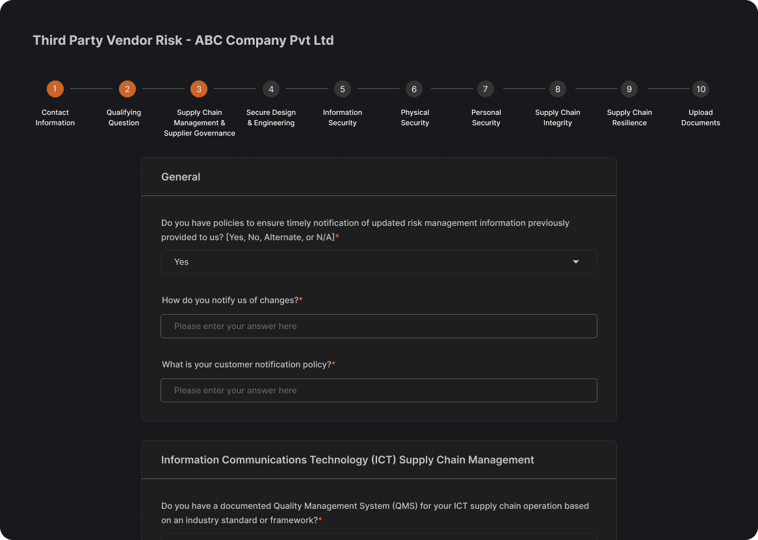Go to step 1 circle Contact Information
This screenshot has width=758, height=540.
tap(55, 89)
